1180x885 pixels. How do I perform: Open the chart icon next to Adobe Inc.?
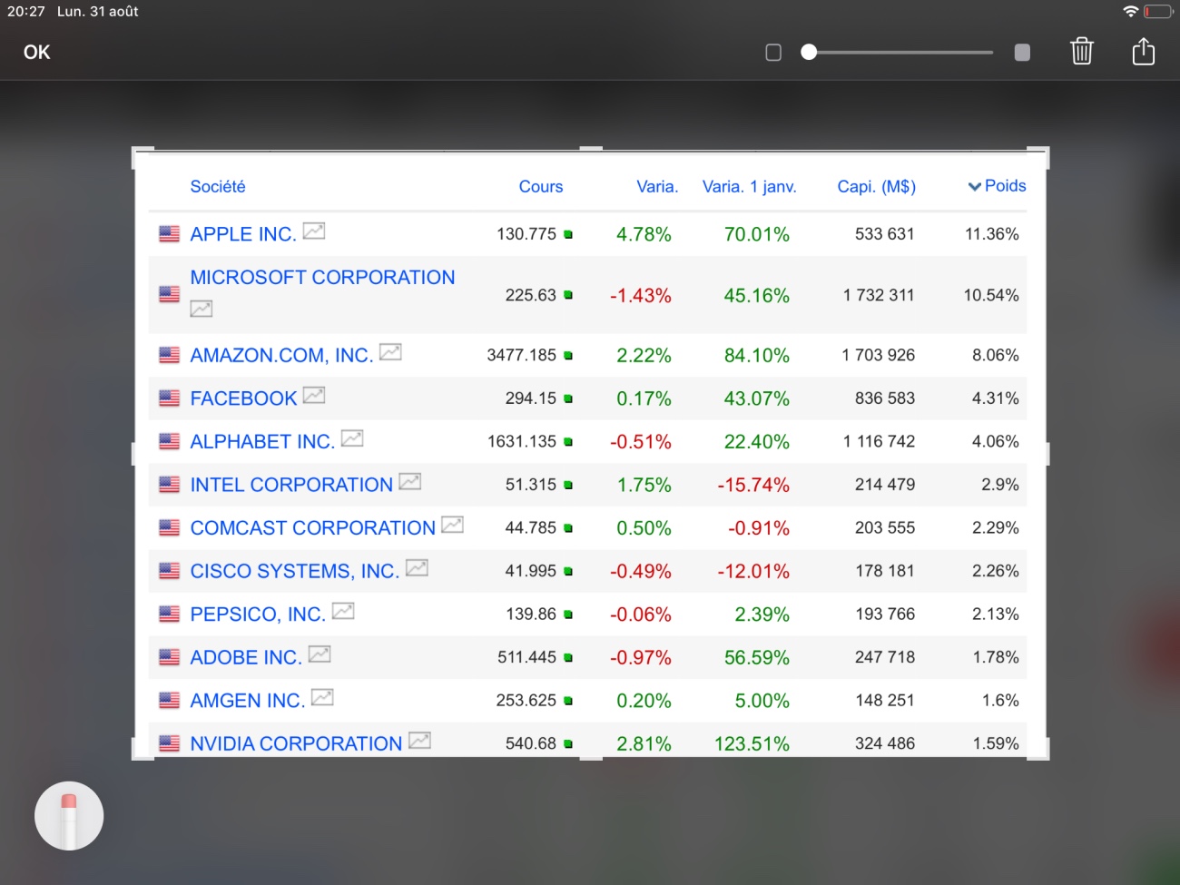tap(320, 654)
